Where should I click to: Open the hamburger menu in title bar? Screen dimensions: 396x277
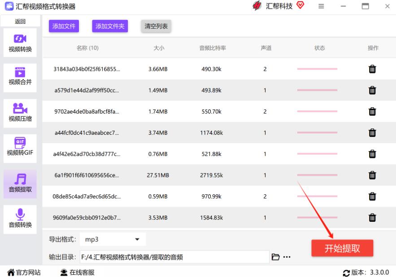point(321,6)
